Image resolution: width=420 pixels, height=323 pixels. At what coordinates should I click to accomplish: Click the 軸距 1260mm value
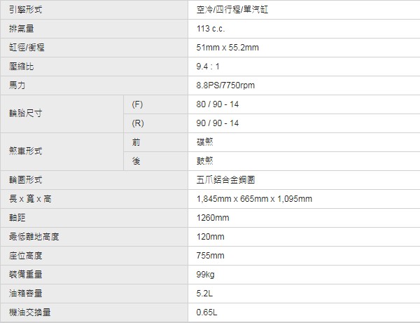(213, 218)
